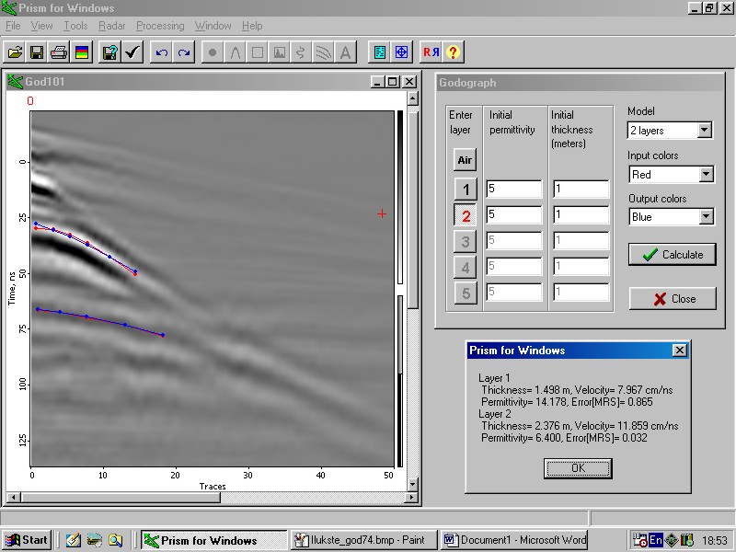
Task: Select the grayed text annotation 'A' tool
Action: (346, 52)
